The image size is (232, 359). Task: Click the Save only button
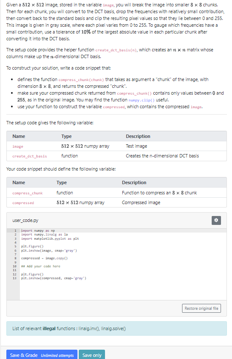pos(92,355)
